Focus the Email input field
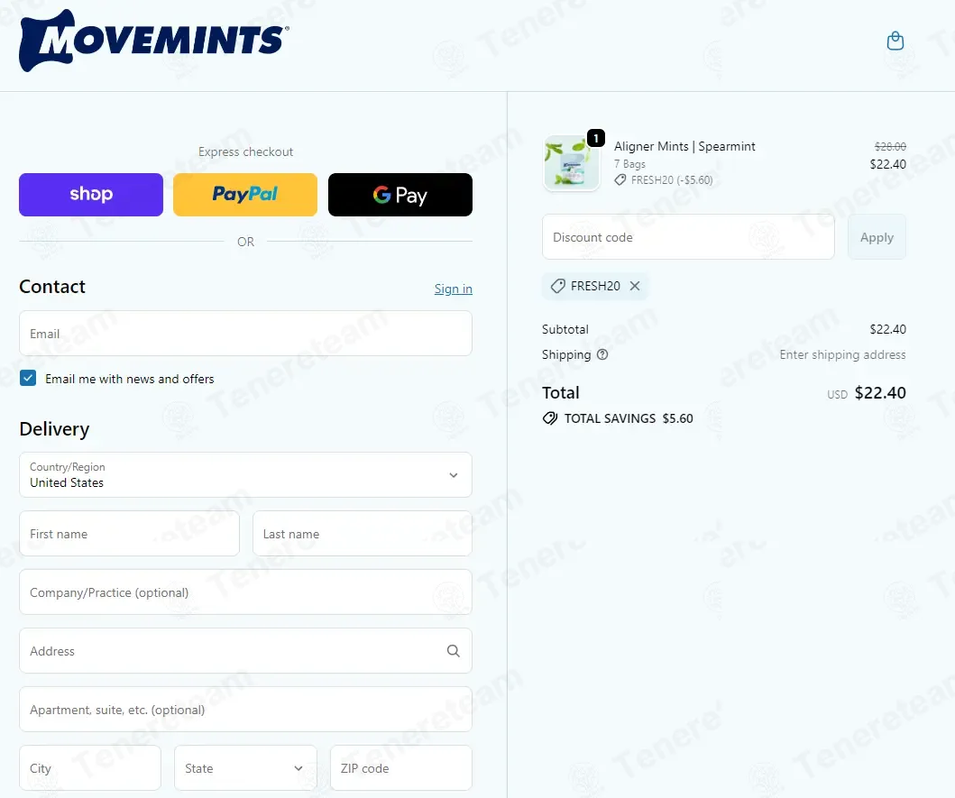 pos(245,334)
